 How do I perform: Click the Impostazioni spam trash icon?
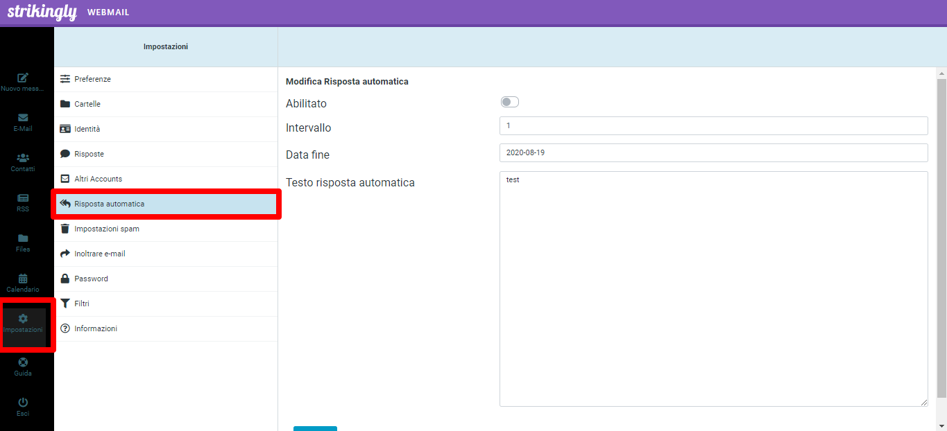coord(65,229)
